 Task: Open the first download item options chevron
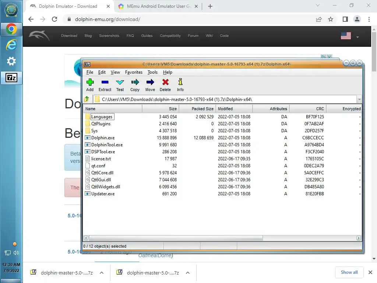(x=102, y=273)
